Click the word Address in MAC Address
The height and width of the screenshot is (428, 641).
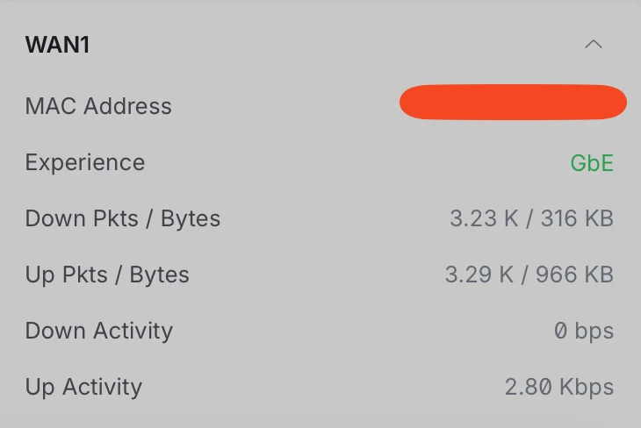point(127,106)
